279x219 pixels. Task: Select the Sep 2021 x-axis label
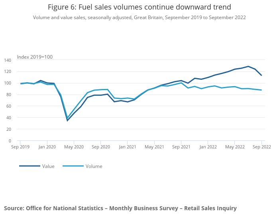181,147
